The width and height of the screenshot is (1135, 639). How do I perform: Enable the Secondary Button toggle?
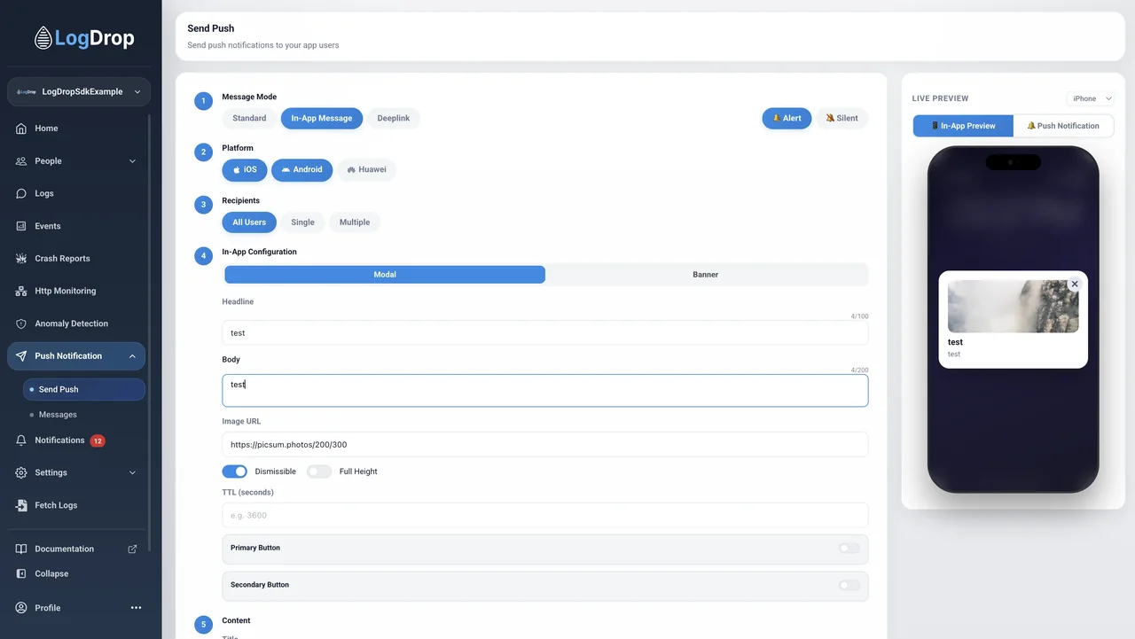[849, 585]
